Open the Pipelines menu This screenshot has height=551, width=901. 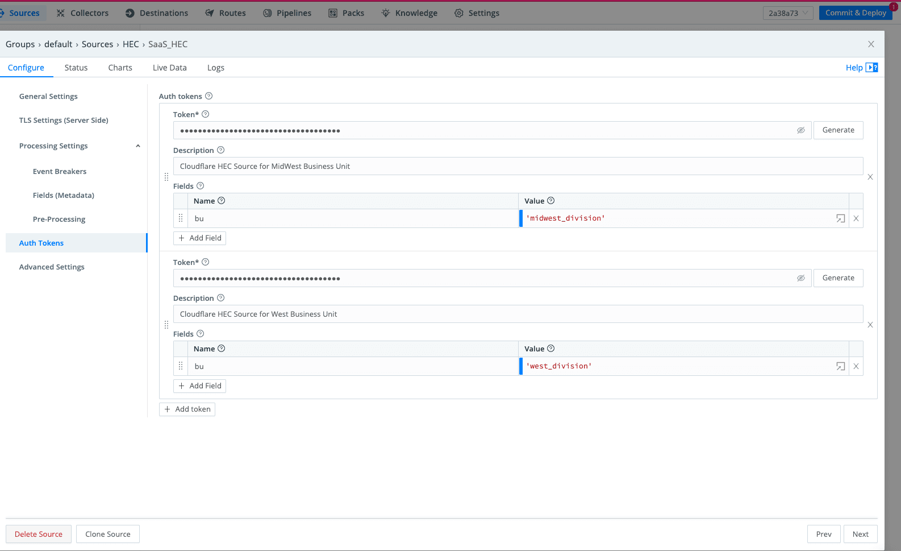point(287,13)
